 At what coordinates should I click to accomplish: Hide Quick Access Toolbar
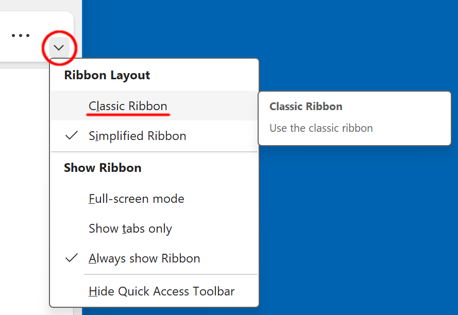tap(161, 291)
